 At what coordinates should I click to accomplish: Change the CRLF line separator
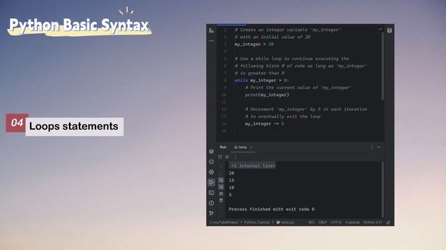(x=323, y=222)
